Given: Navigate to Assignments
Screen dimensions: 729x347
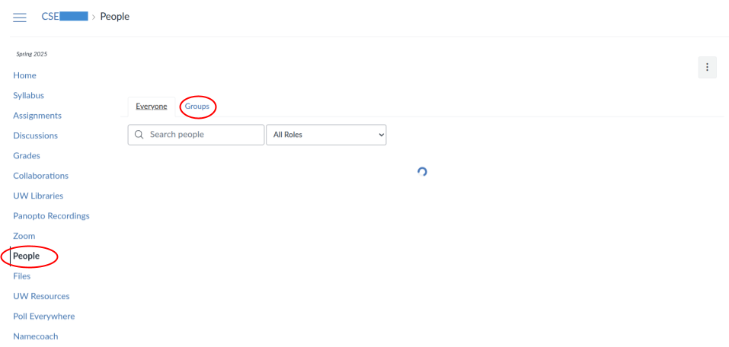Looking at the screenshot, I should [x=37, y=115].
